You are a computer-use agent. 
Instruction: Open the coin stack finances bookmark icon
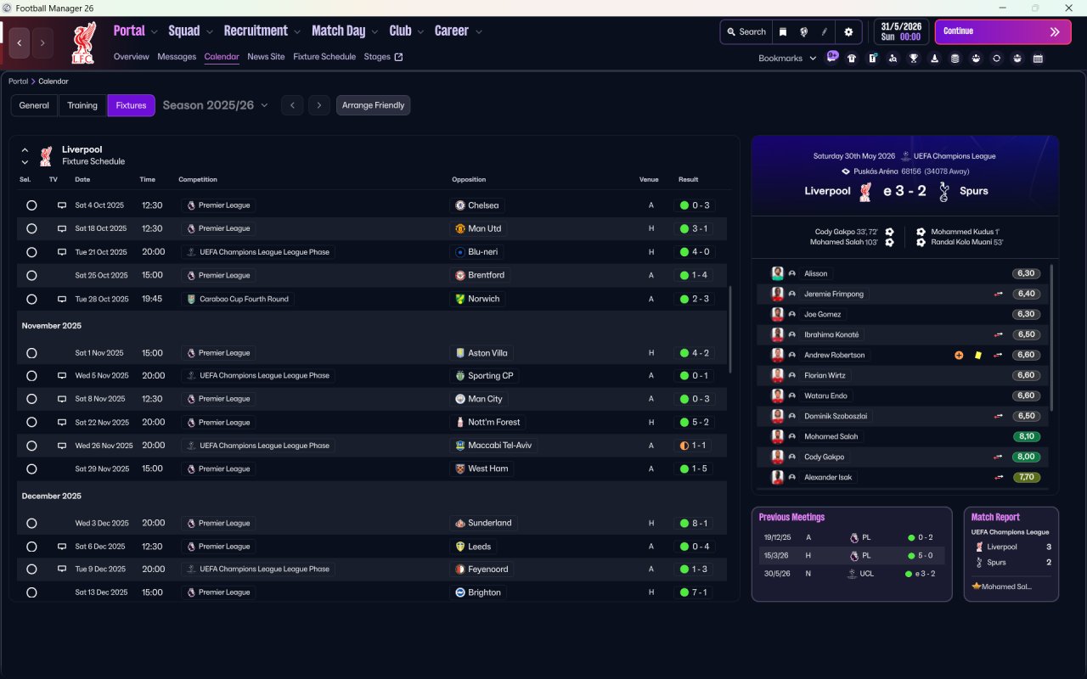955,59
